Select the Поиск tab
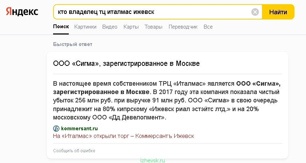This screenshot has height=163, width=306. pyautogui.click(x=61, y=27)
